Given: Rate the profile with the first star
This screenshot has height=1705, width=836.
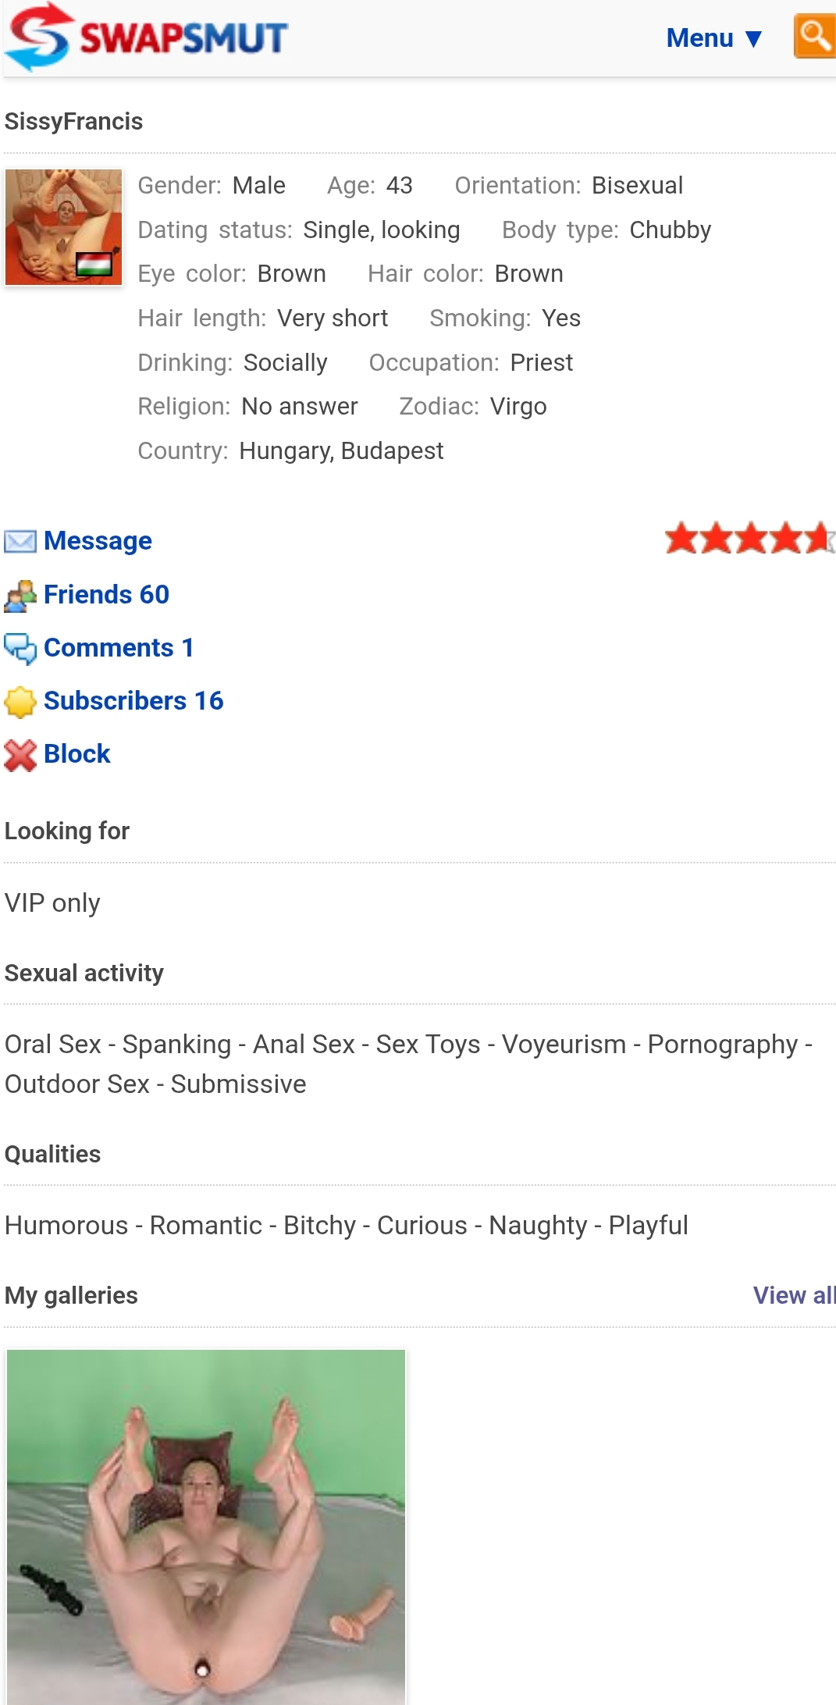Looking at the screenshot, I should tap(681, 539).
